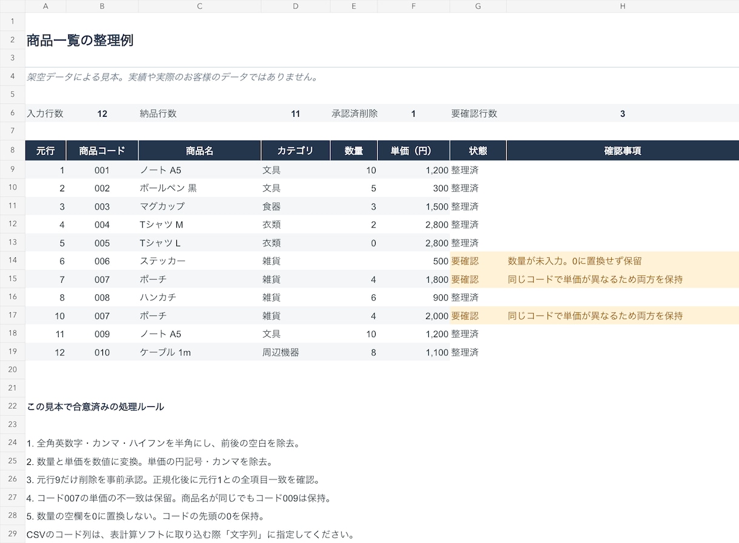Viewport: 739px width, 543px height.
Task: Click the 数量 table header
Action: [x=354, y=151]
